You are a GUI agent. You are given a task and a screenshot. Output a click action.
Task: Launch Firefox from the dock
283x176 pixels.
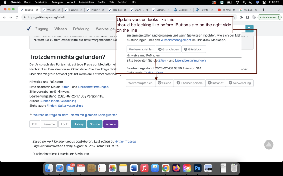click(x=176, y=168)
